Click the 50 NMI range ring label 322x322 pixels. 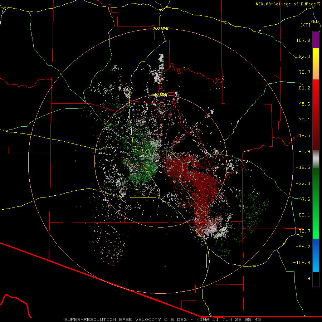(x=161, y=95)
